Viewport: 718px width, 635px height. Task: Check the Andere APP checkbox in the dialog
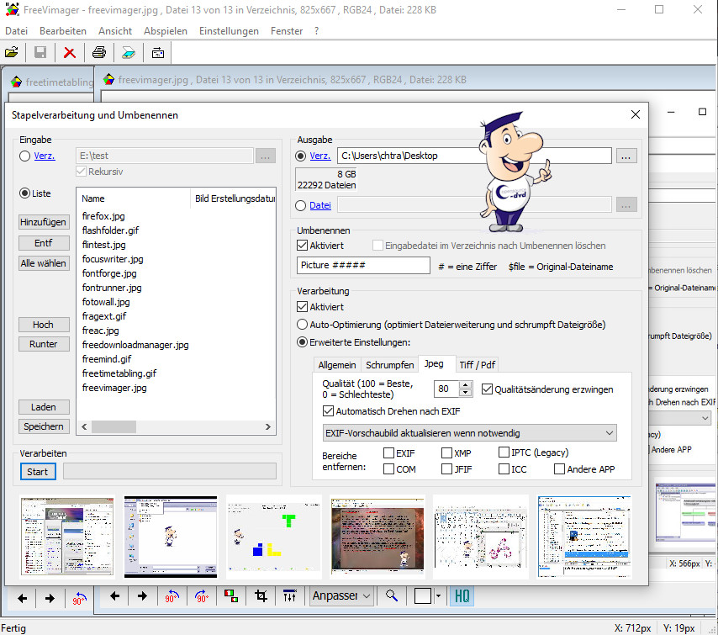point(560,469)
